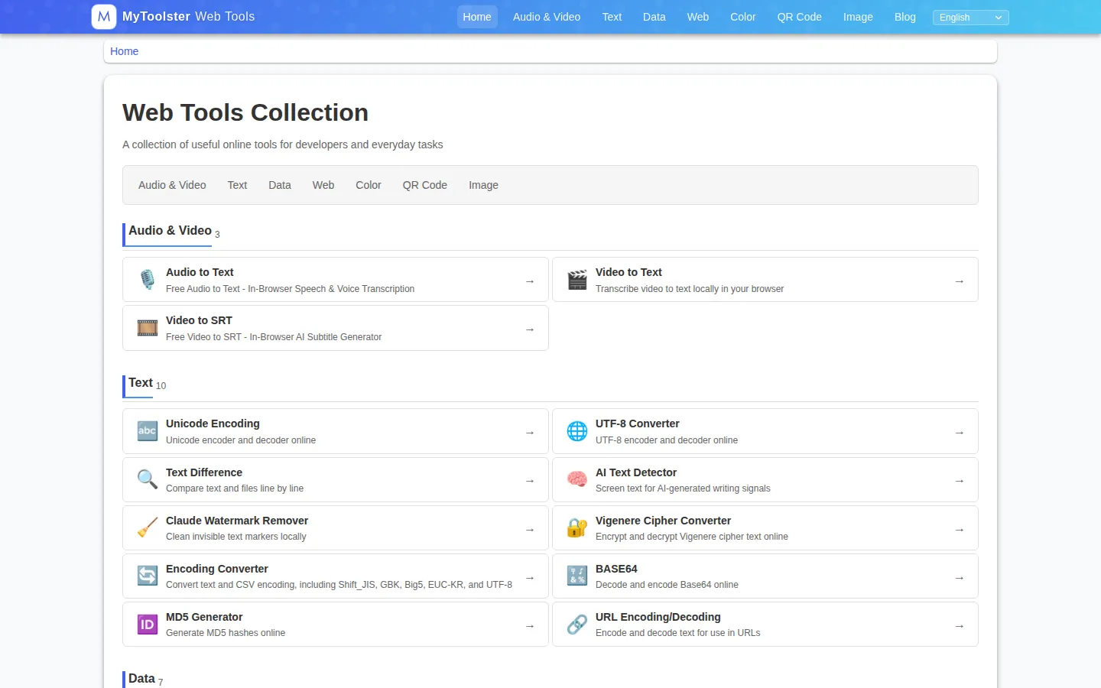
Task: Open Web in the top navigation bar
Action: pos(698,17)
